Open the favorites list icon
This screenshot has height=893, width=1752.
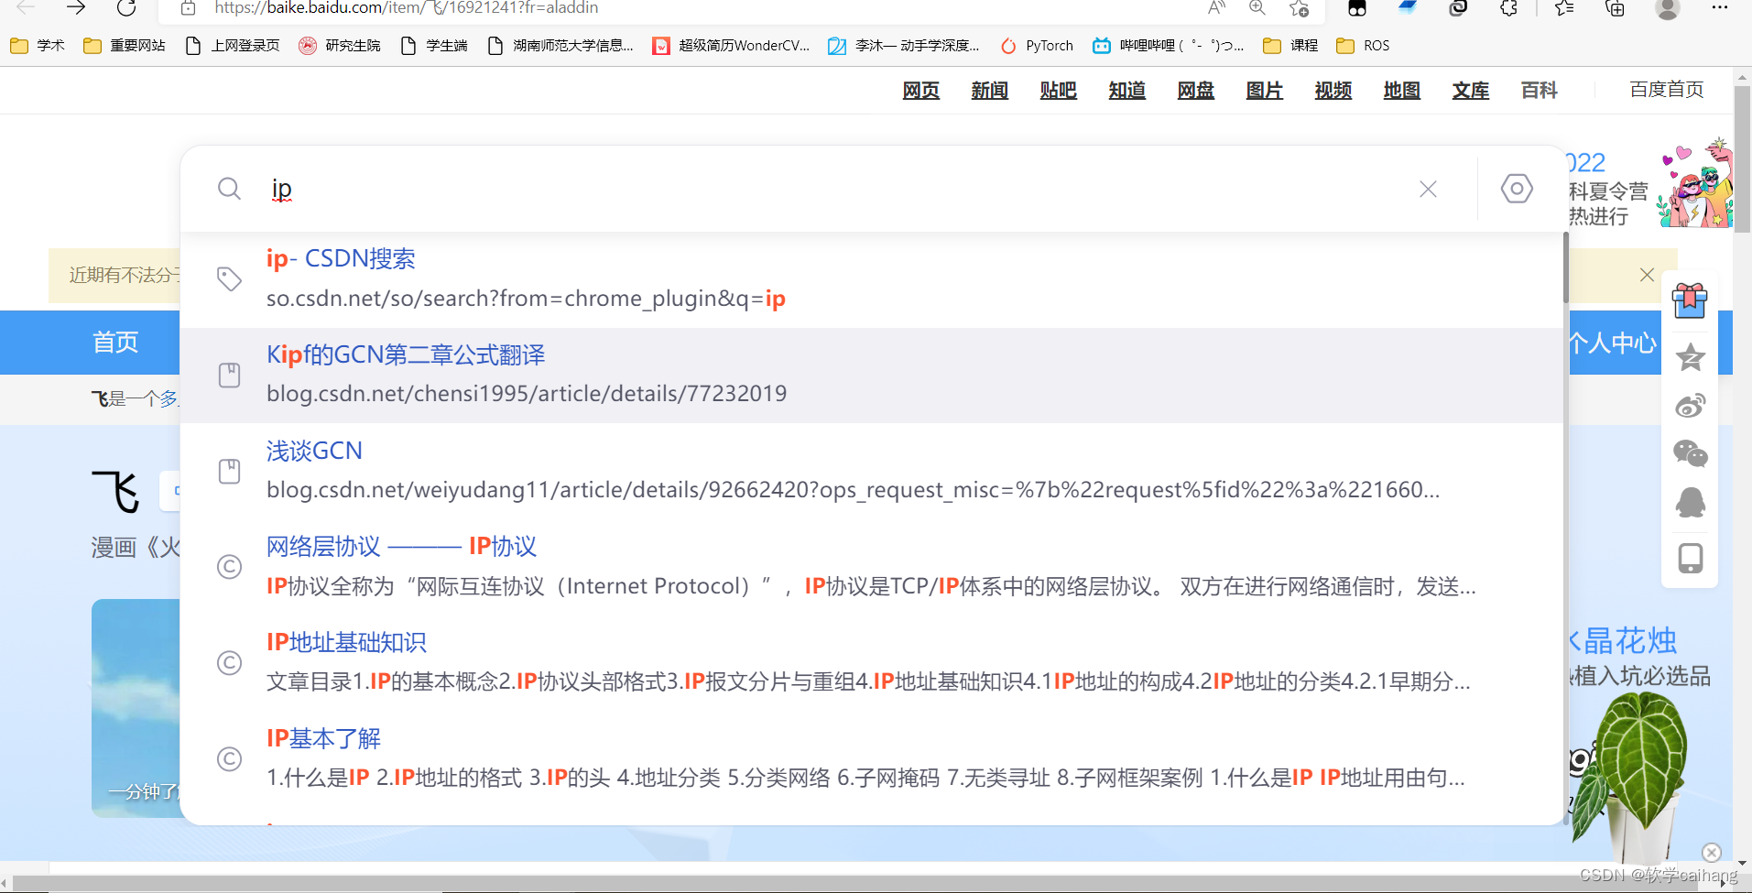point(1563,8)
